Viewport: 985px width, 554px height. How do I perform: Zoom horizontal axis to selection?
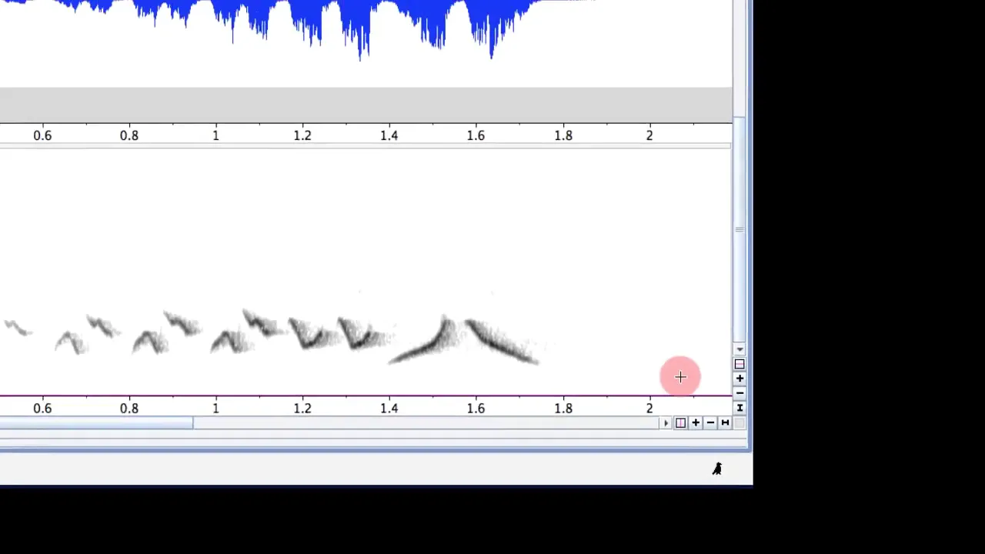[725, 422]
